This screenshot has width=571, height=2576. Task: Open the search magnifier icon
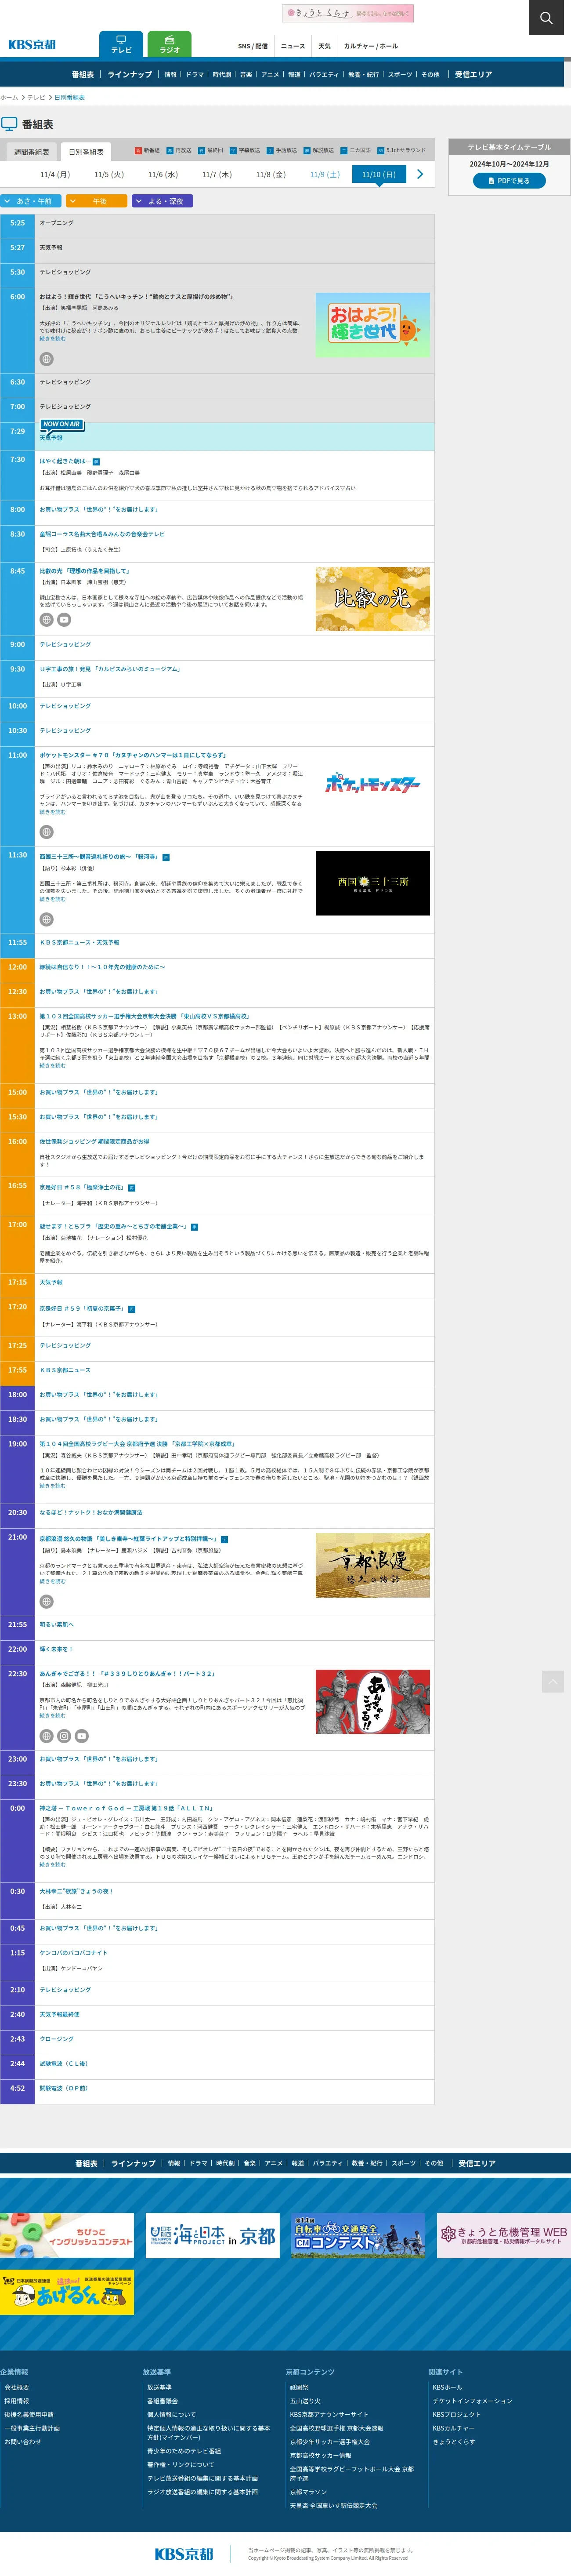[546, 17]
